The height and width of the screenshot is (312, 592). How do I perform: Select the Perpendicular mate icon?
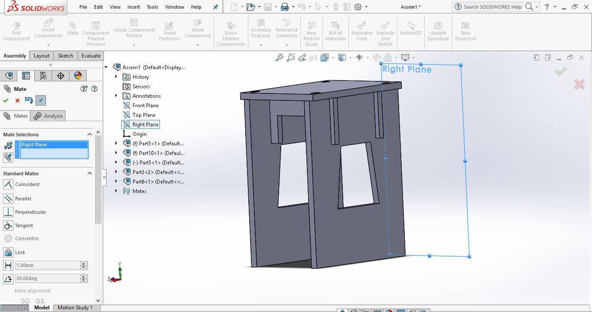click(8, 212)
